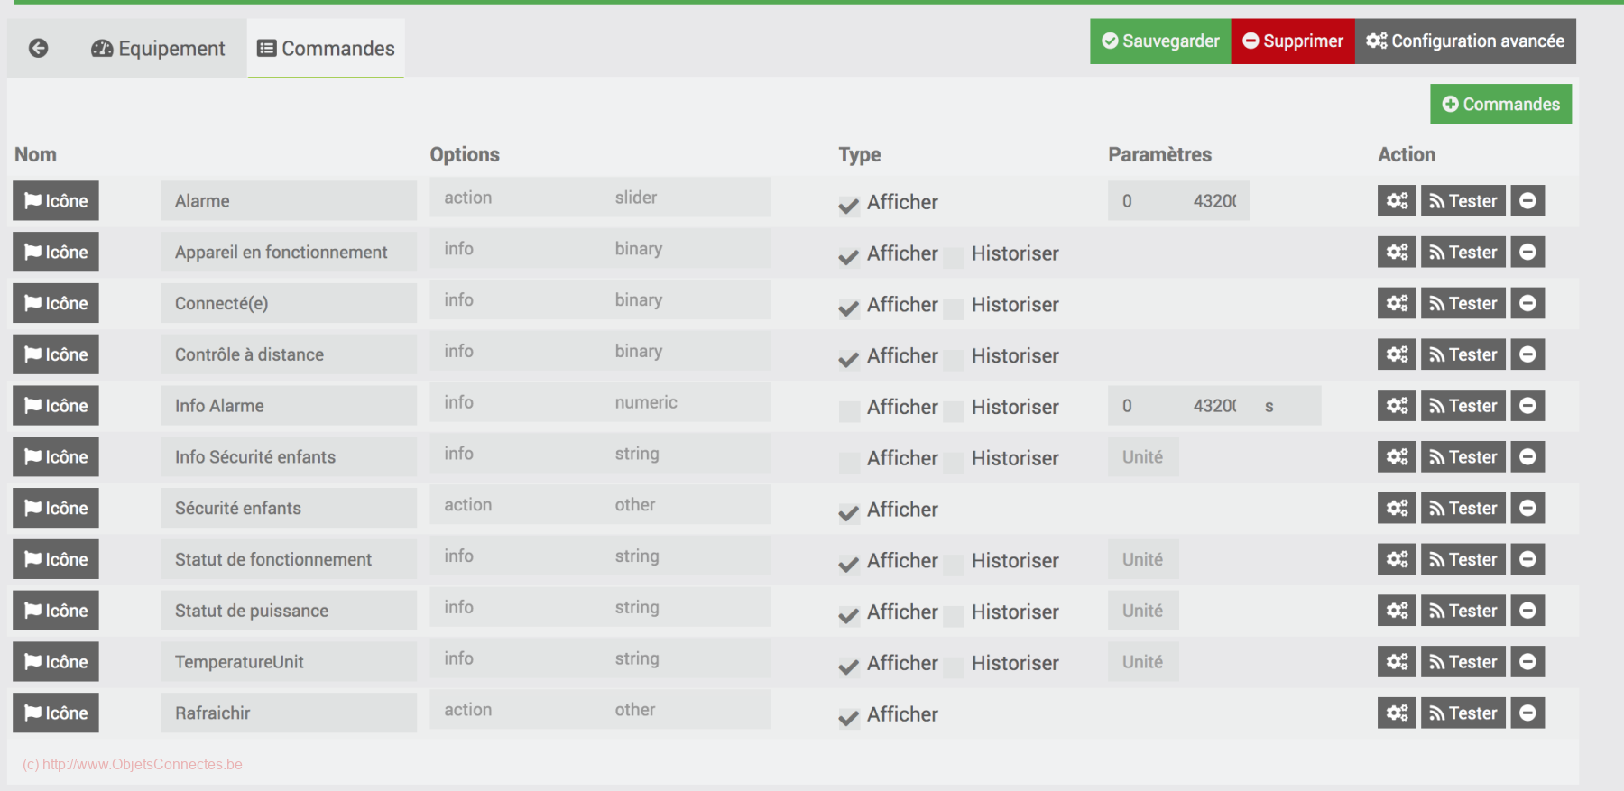Remove the Statut de fonctionnement command

click(x=1527, y=559)
